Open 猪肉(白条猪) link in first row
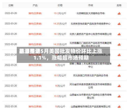Viewport: 127px width, 110px height. 35,13
